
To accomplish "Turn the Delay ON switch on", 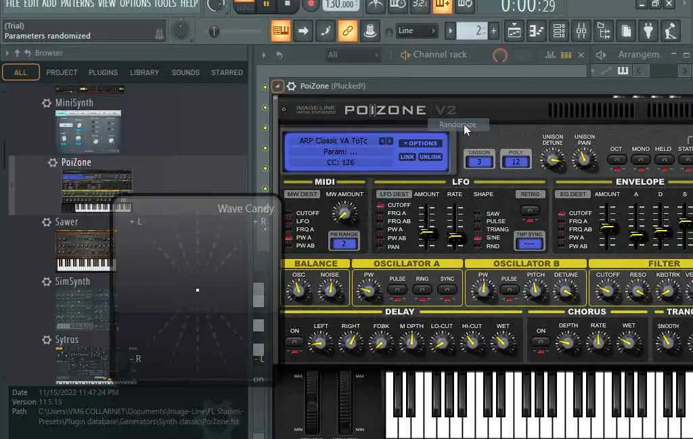I will click(294, 342).
